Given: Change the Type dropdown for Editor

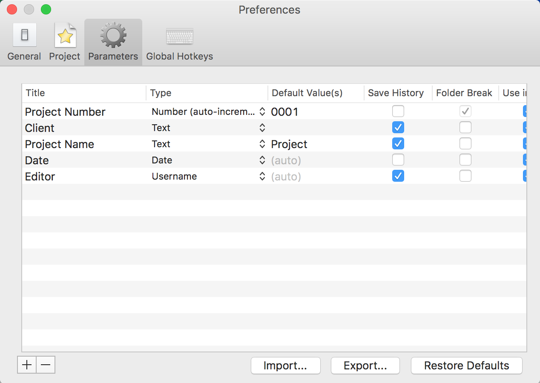Looking at the screenshot, I should (209, 177).
